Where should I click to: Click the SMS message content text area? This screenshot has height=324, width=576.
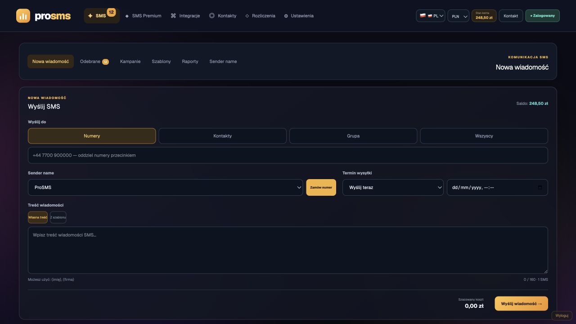point(288,250)
